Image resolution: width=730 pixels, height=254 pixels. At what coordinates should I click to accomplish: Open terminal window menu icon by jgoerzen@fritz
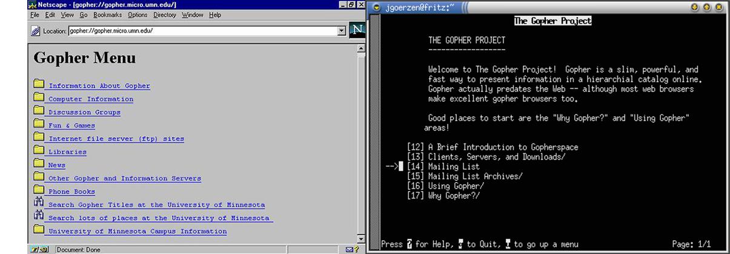[x=376, y=8]
